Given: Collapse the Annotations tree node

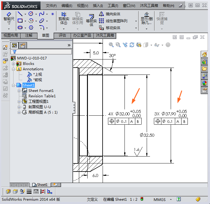Looking at the screenshot, I should pyautogui.click(x=13, y=69).
